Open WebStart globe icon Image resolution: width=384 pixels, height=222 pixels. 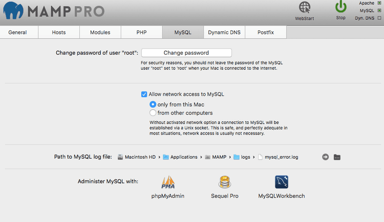(x=305, y=7)
